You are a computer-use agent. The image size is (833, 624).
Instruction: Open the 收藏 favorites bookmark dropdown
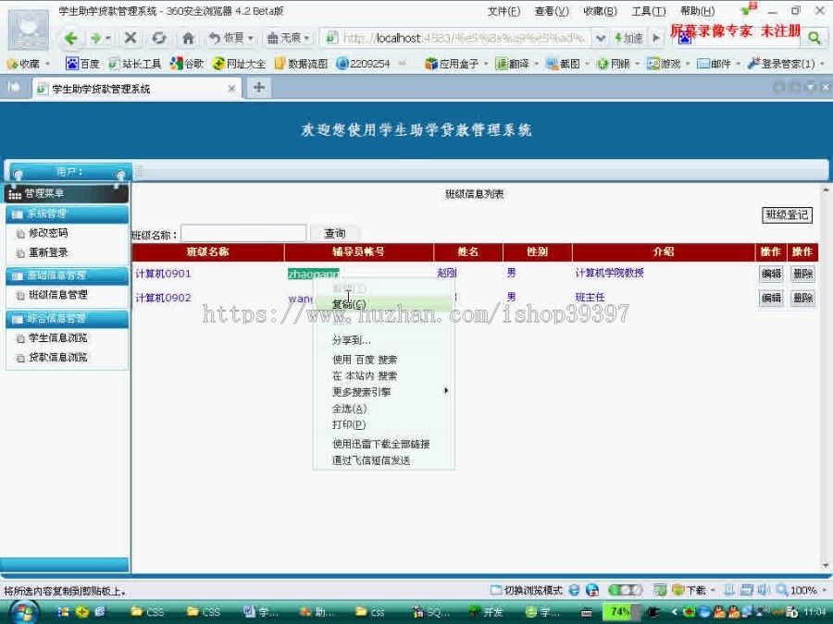pos(28,64)
